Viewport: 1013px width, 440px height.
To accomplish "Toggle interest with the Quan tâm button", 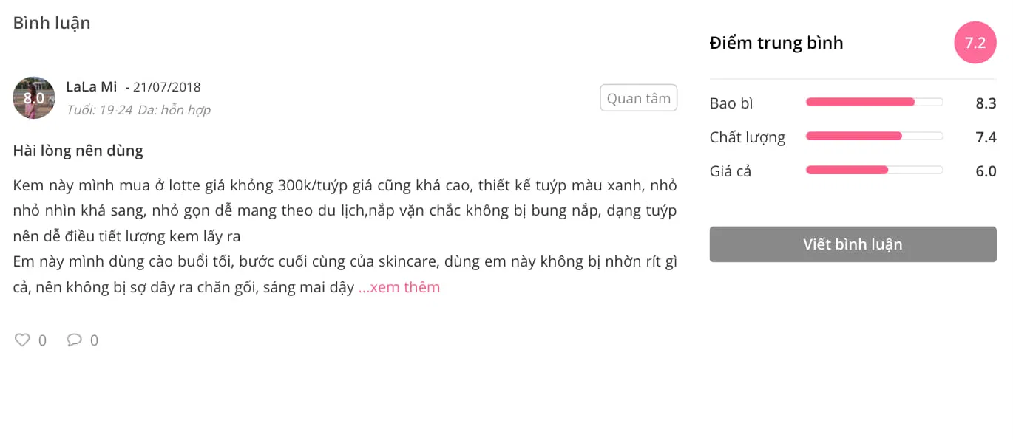I will tap(638, 97).
